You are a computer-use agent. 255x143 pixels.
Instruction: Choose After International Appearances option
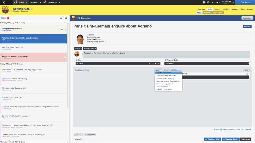pyautogui.click(x=168, y=81)
